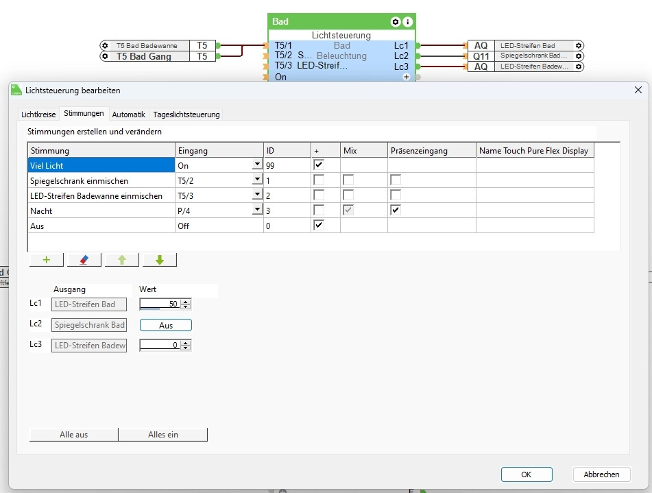Click gear icon on LED-Streifen Bad output
The height and width of the screenshot is (493, 652).
[579, 46]
